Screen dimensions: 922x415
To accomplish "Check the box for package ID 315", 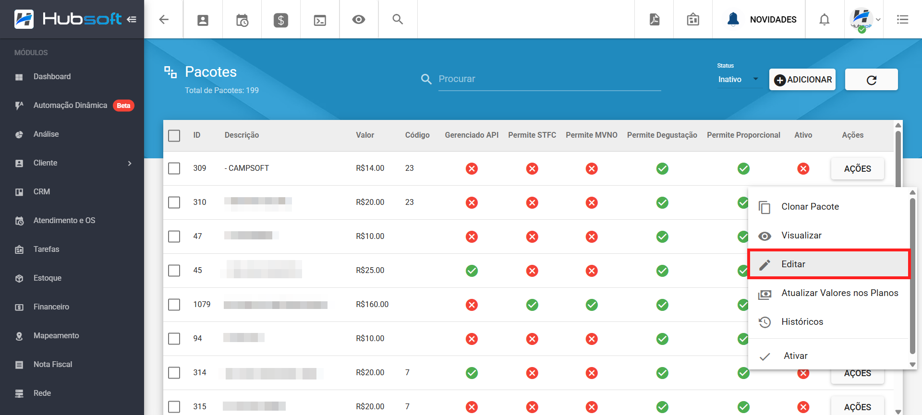I will (x=174, y=407).
